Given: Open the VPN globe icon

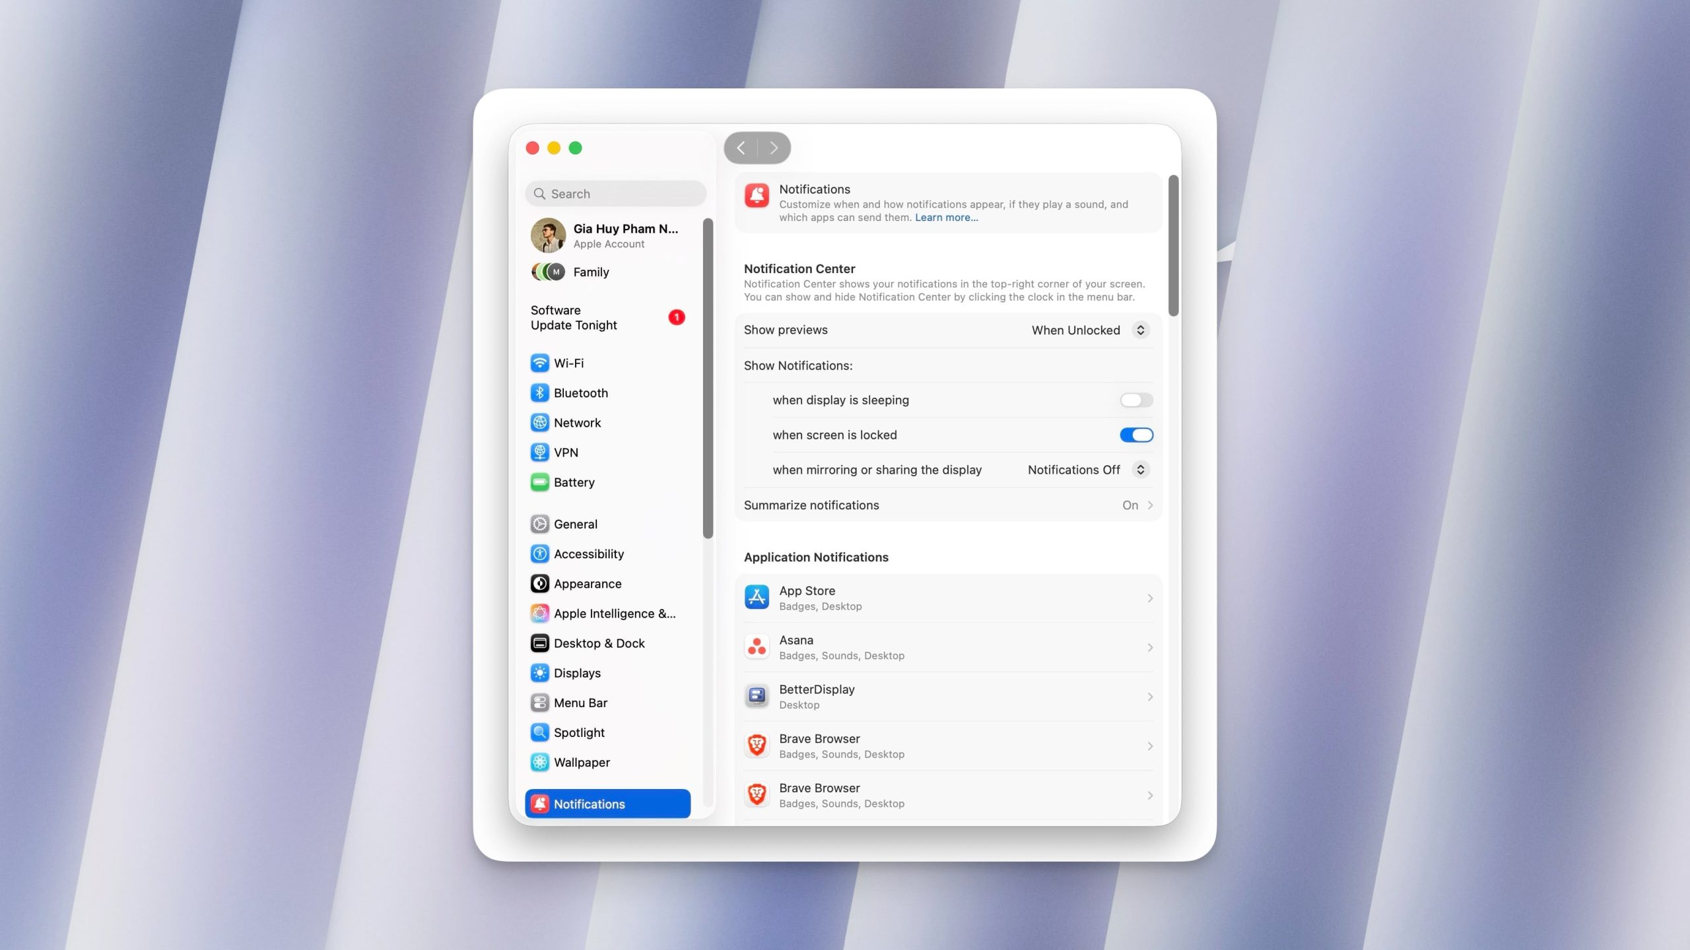Looking at the screenshot, I should tap(539, 452).
